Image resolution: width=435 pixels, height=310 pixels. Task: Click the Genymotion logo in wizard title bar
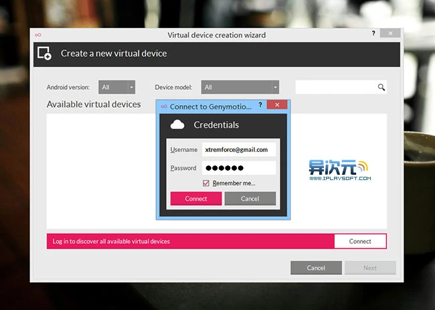(x=38, y=35)
